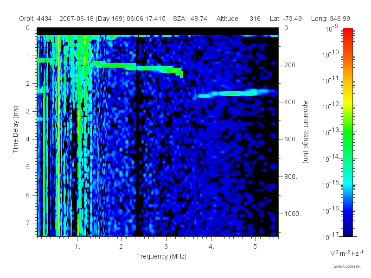
Task: Click the green echo trace near 2 MHz
Action: [114, 65]
